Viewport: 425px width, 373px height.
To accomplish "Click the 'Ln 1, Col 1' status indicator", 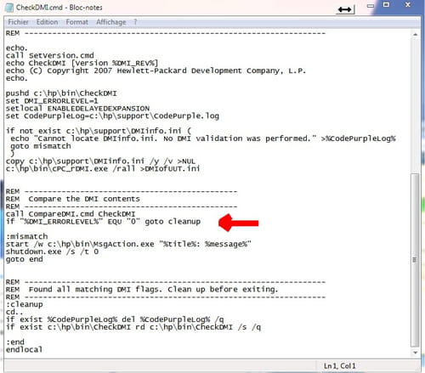I will (339, 366).
